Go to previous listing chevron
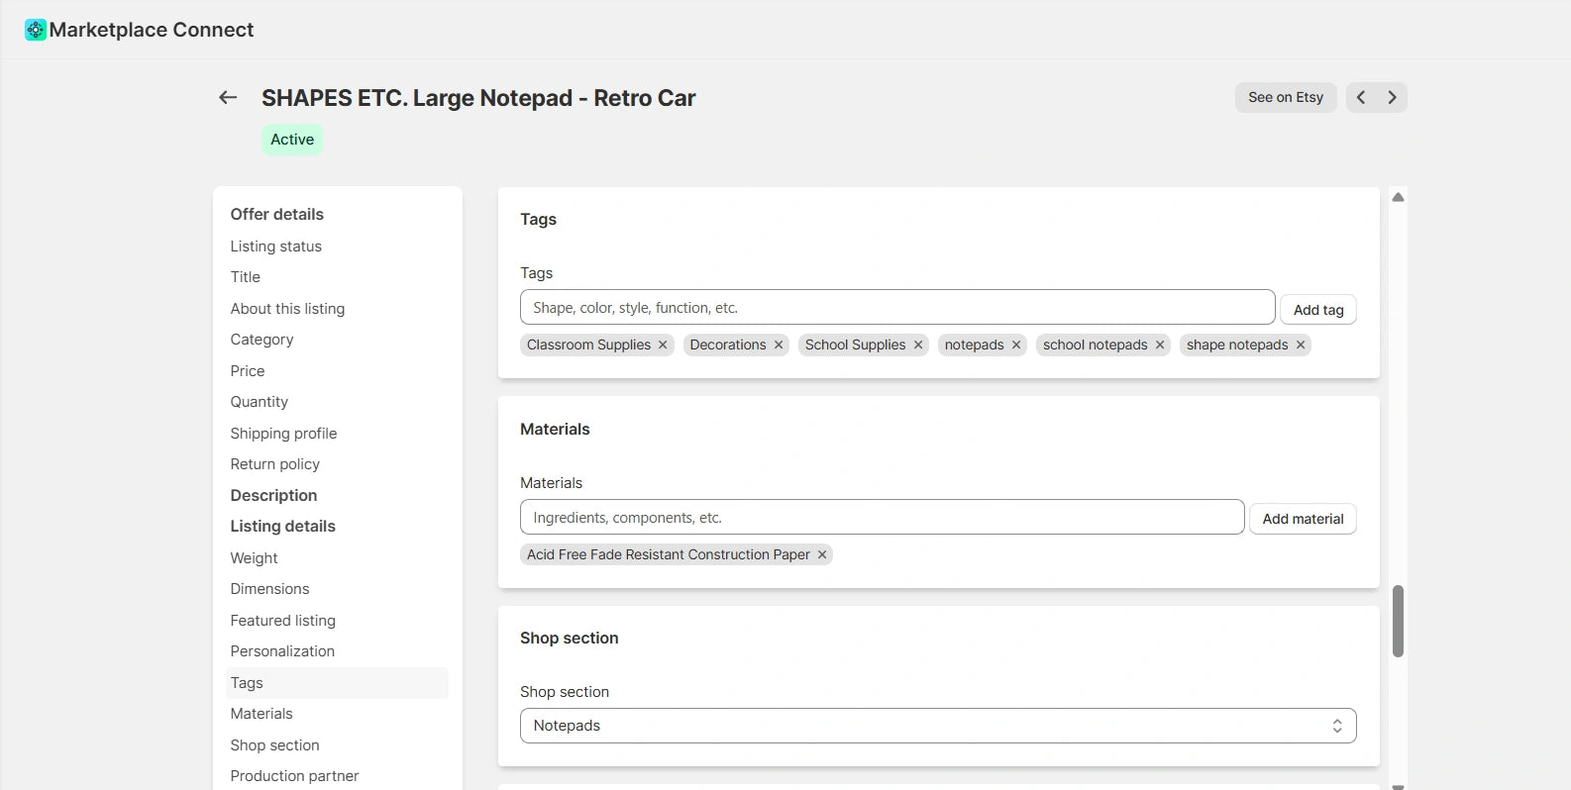The height and width of the screenshot is (790, 1571). 1361,97
